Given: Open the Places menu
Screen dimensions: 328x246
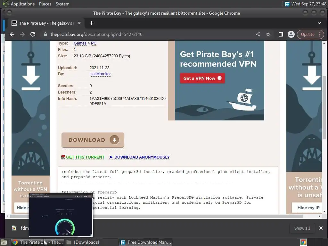Looking at the screenshot, I should [x=45, y=4].
